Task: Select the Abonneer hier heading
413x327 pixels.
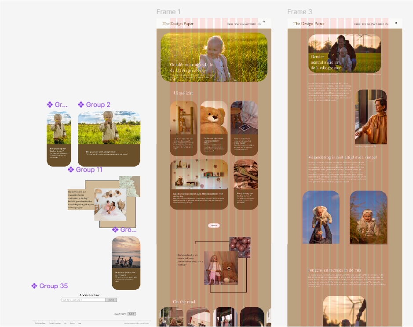Action: click(x=90, y=295)
